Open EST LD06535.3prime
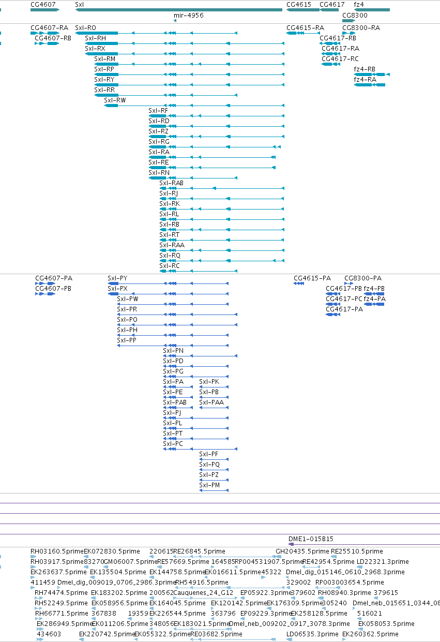 pos(312,634)
